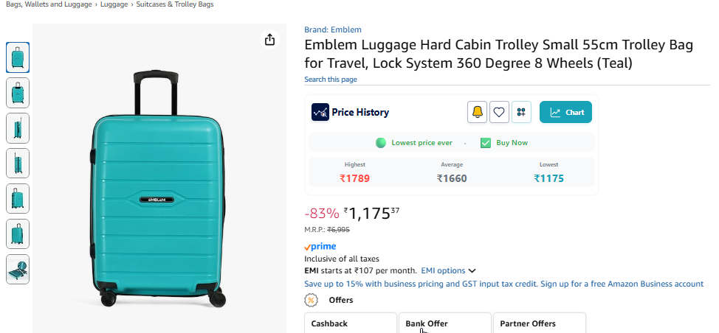
Task: Click the Lowest price ever indicator dot
Action: point(381,143)
